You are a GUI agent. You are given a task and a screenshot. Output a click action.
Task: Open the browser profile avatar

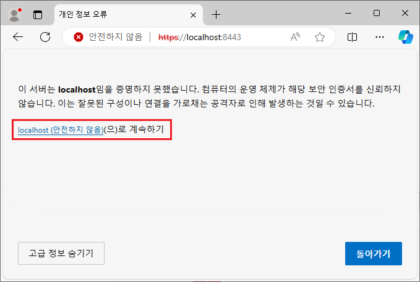pos(14,14)
